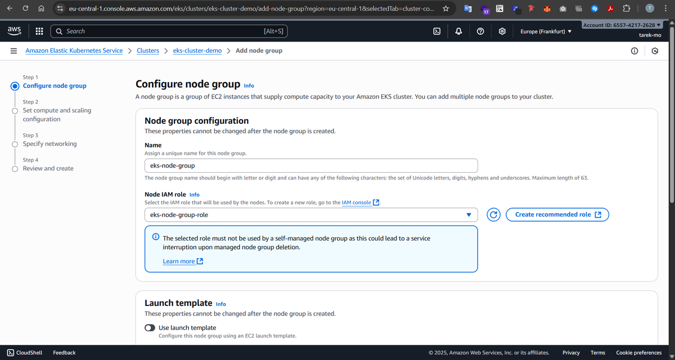Open the AWS support help menu

(480, 31)
